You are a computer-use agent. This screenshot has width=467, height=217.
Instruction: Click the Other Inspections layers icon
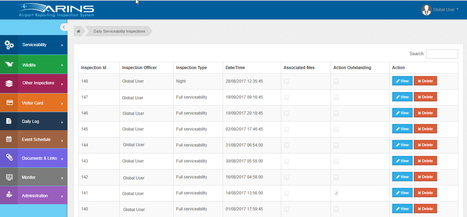point(9,83)
